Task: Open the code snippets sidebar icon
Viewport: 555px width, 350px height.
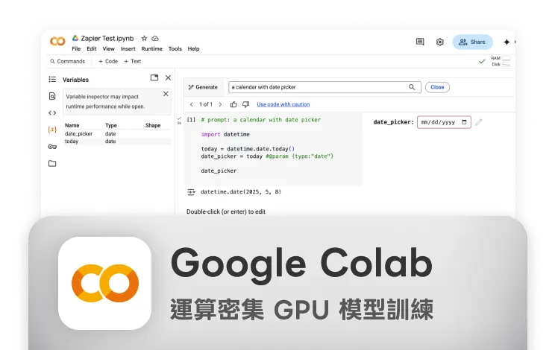Action: 52,113
